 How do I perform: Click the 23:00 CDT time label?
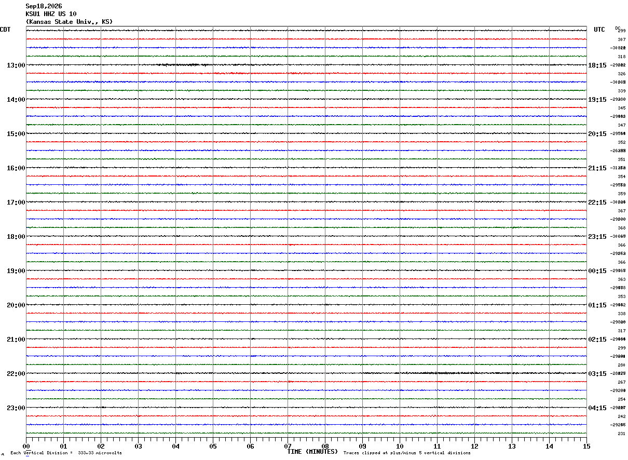click(x=16, y=408)
